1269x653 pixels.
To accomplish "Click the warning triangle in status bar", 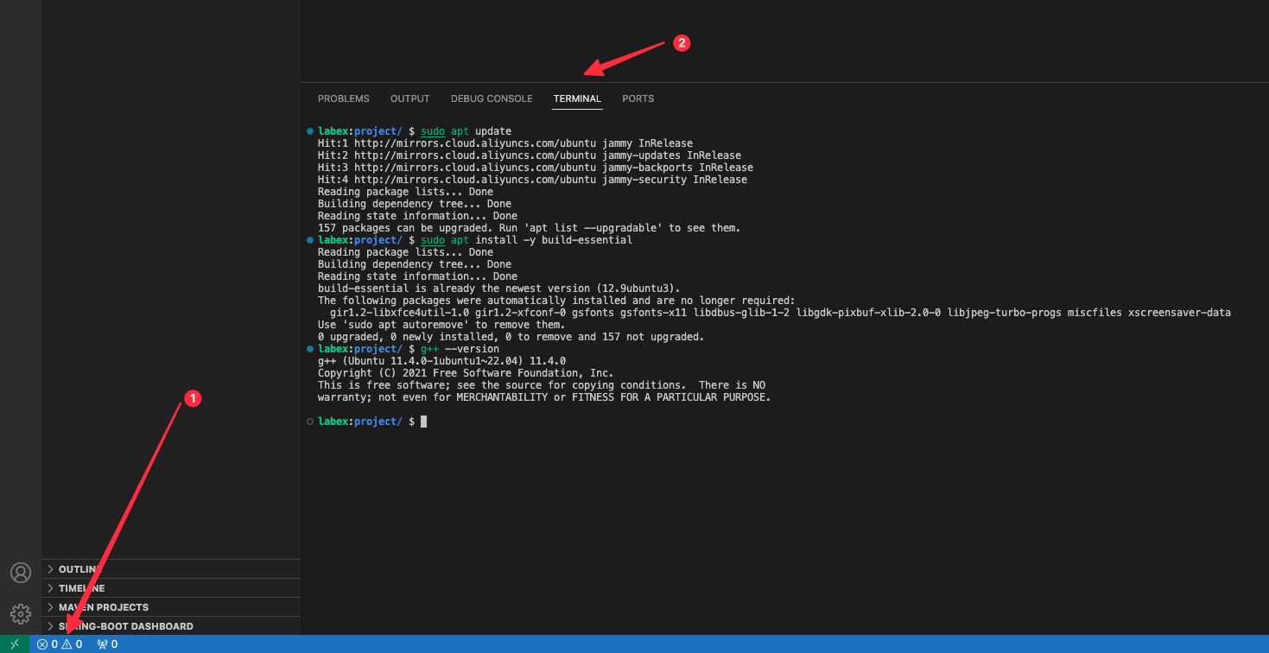I will click(x=67, y=644).
